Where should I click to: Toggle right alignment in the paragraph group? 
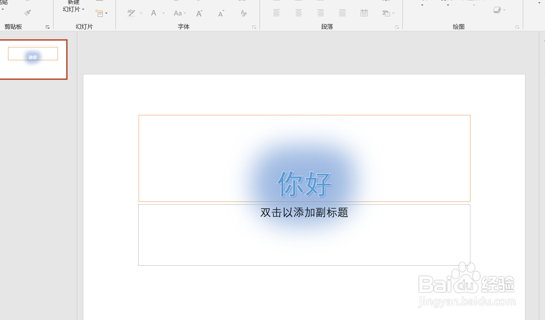pos(320,13)
